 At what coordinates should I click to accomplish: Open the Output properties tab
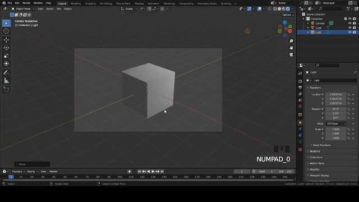click(x=300, y=88)
